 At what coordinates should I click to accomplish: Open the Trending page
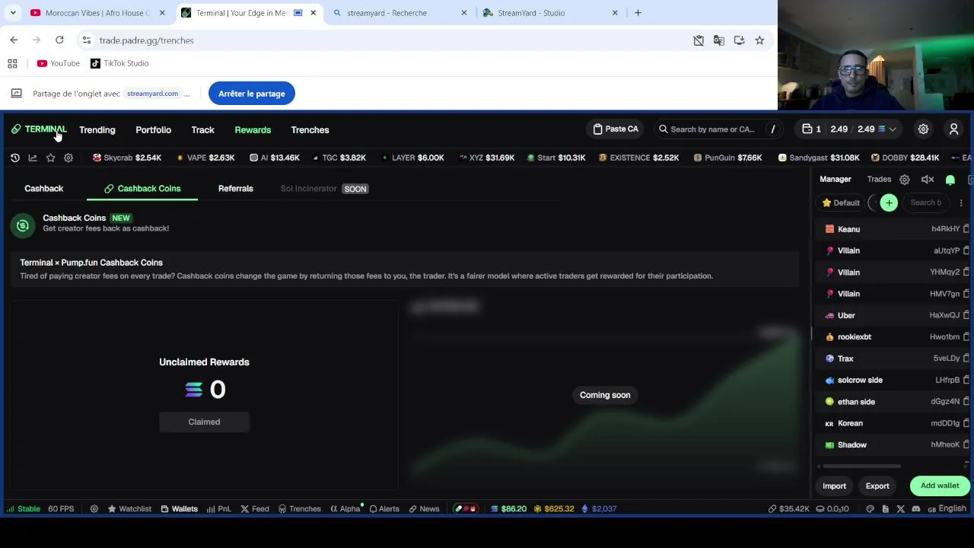[x=97, y=129]
